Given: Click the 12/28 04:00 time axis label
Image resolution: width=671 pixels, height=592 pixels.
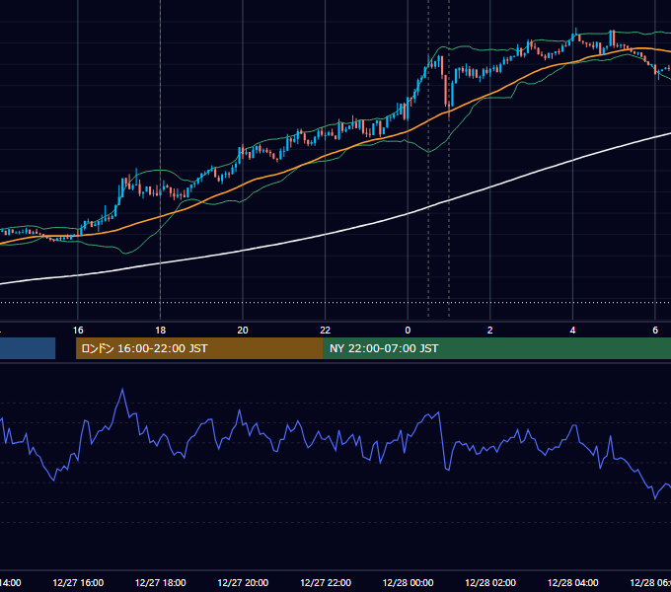Looking at the screenshot, I should (x=573, y=582).
